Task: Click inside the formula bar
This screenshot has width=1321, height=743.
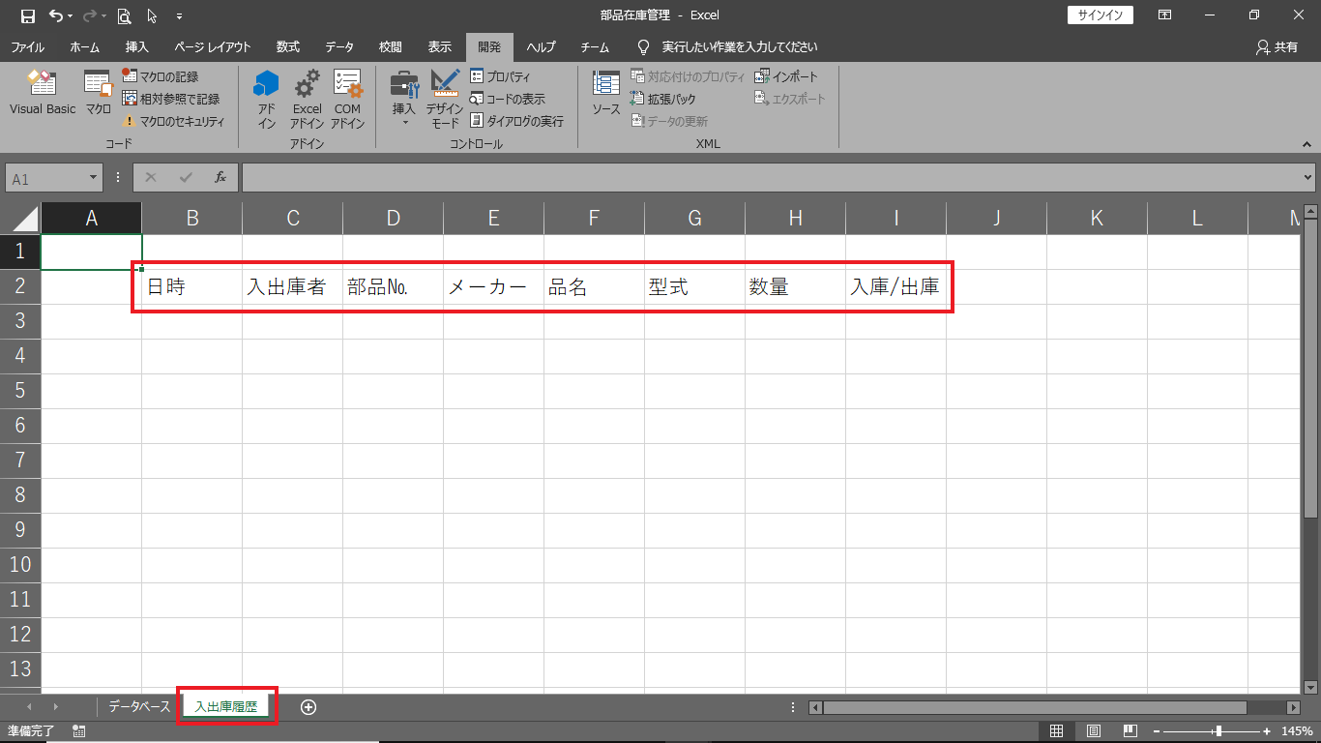Action: tap(771, 178)
